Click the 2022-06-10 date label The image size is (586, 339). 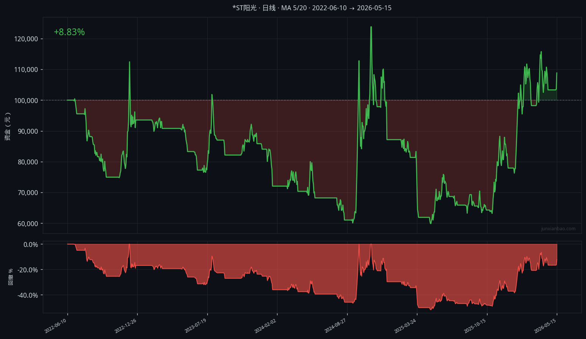click(x=55, y=326)
